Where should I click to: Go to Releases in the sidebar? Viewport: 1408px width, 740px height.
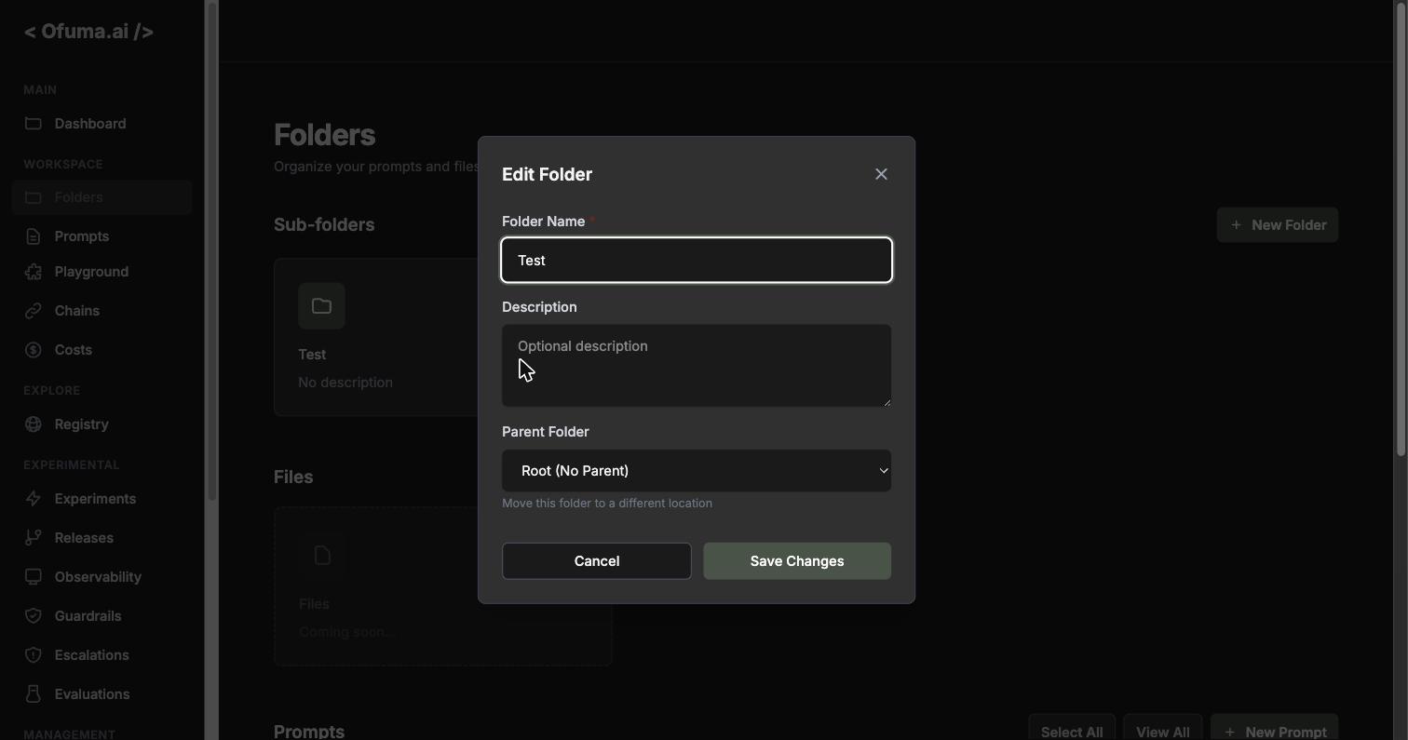click(x=102, y=538)
